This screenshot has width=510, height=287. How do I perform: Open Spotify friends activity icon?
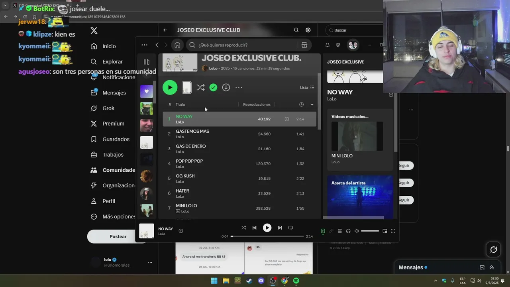point(338,45)
